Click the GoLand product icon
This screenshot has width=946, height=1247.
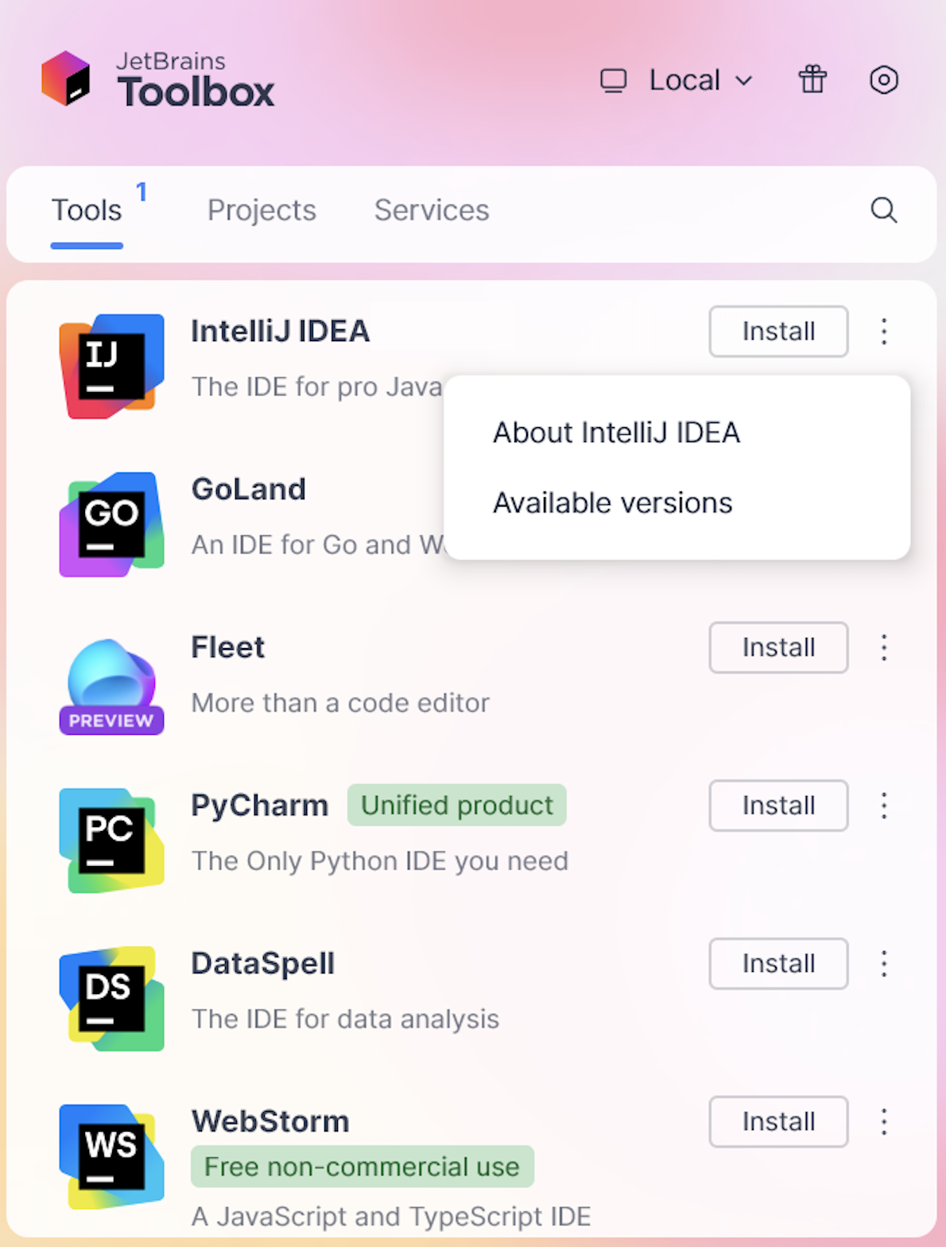[111, 524]
